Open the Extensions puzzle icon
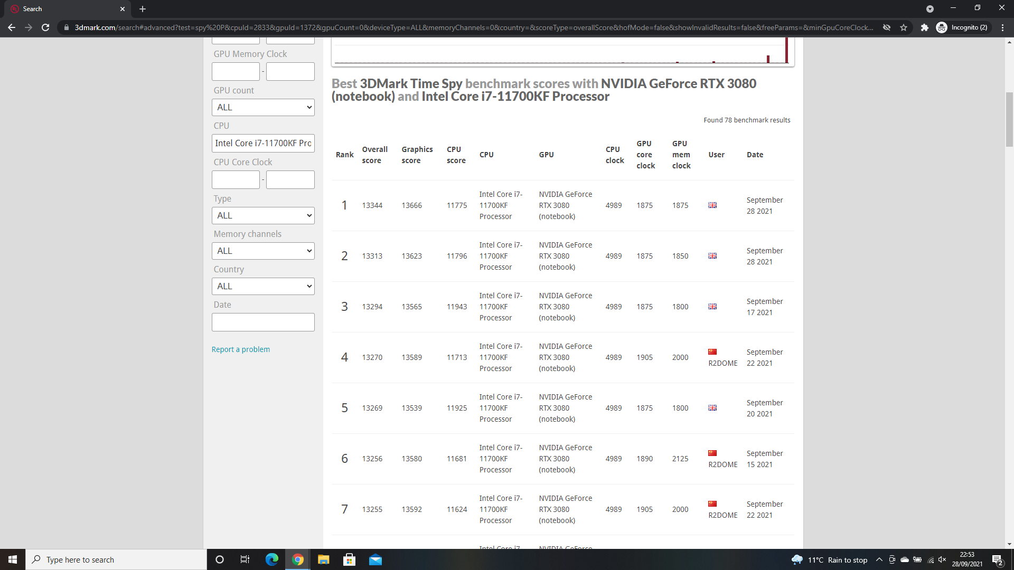 click(x=924, y=27)
